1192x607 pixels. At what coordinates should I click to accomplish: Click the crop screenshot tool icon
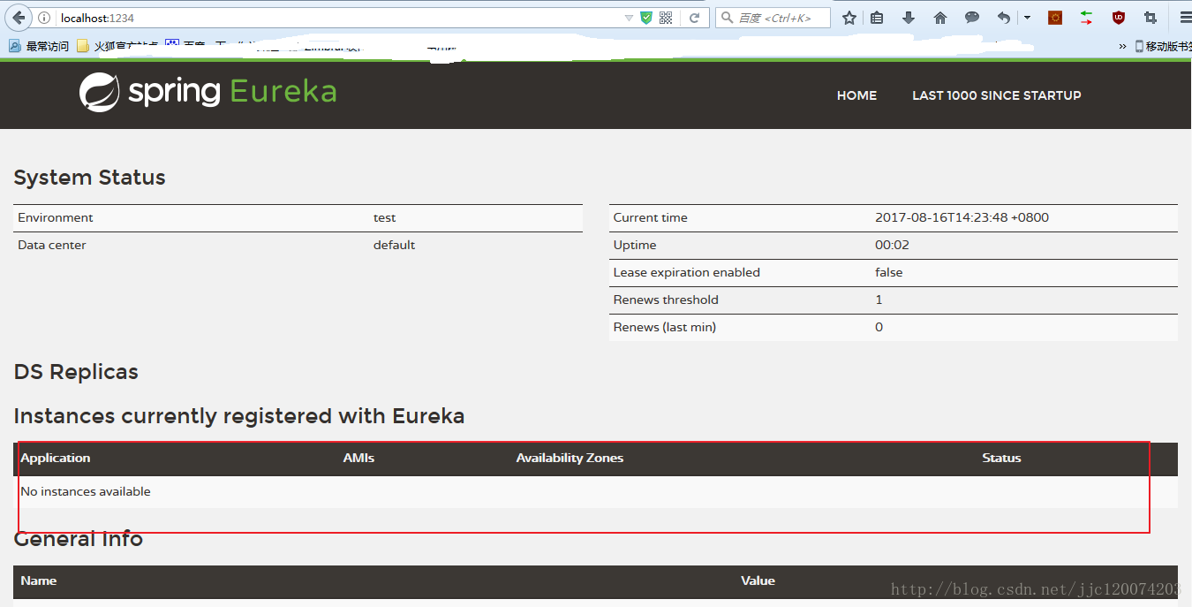(x=1151, y=18)
